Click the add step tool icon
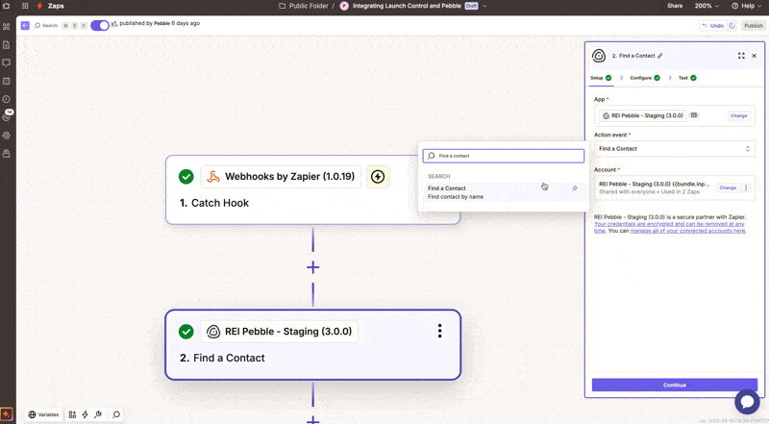 click(72, 414)
